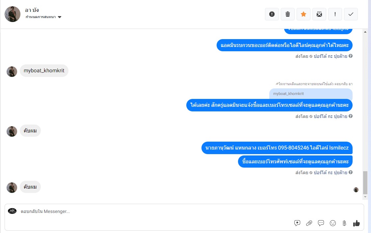The width and height of the screenshot is (371, 233).
Task: Open saved replies speech bubble icon
Action: pyautogui.click(x=321, y=223)
